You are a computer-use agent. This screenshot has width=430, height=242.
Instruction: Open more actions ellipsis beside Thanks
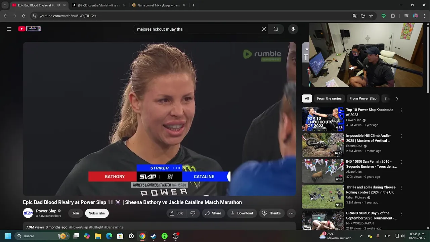(x=291, y=213)
